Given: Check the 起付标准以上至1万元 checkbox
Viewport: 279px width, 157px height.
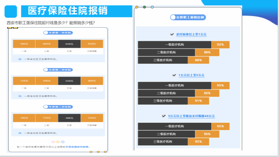Looking at the screenshot, I should point(172,34).
